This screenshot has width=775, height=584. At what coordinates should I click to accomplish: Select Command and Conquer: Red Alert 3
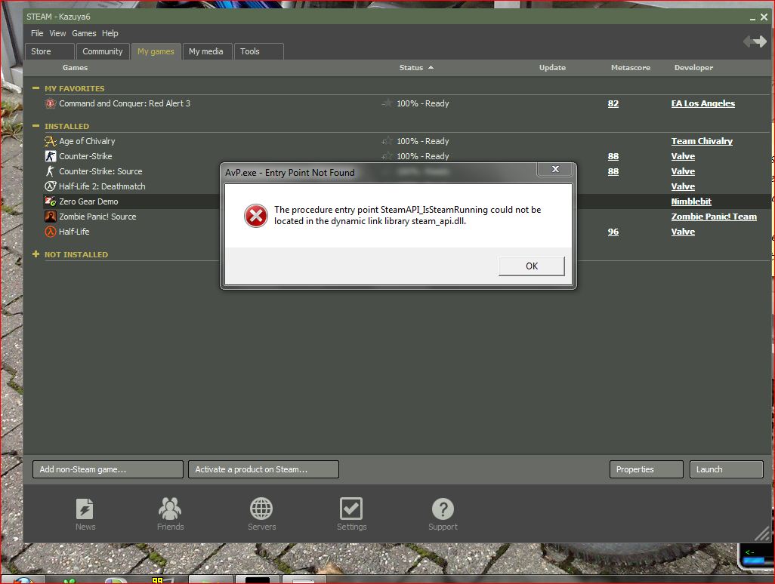coord(125,103)
